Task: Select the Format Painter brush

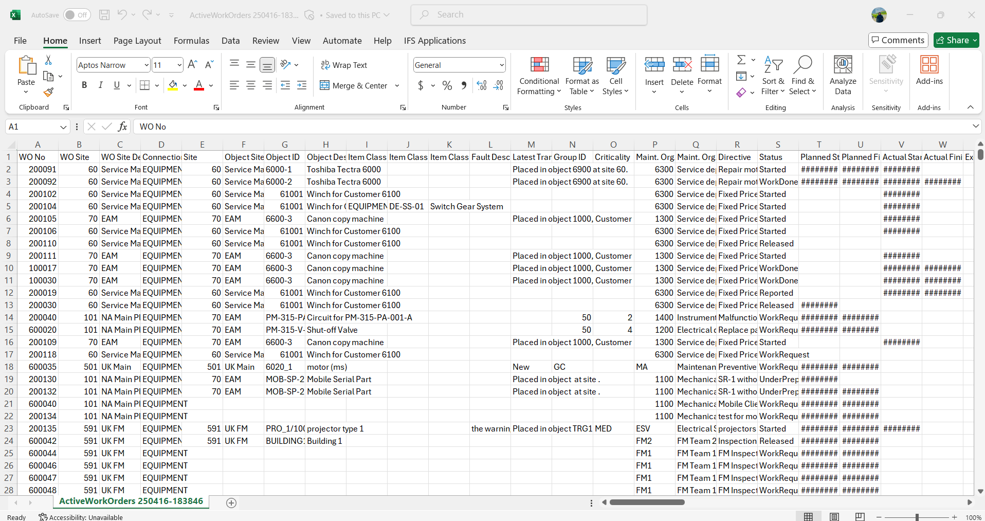Action: point(48,92)
